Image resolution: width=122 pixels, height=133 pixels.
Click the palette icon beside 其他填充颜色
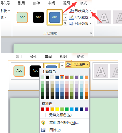click(43, 123)
